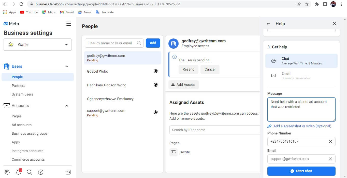Image resolution: width=347 pixels, height=178 pixels.
Task: Open the Add Assets option
Action: (183, 85)
